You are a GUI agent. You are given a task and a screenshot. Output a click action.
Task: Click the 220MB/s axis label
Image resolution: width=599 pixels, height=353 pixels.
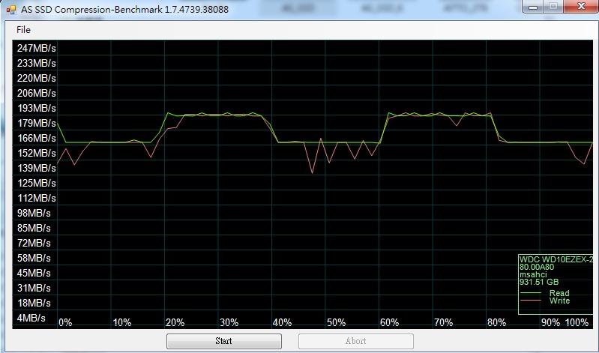36,78
